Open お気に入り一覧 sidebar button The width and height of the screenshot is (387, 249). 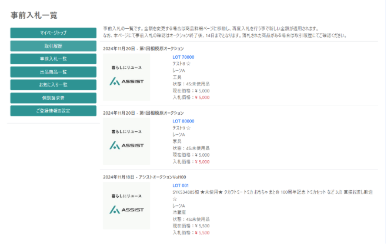click(54, 85)
